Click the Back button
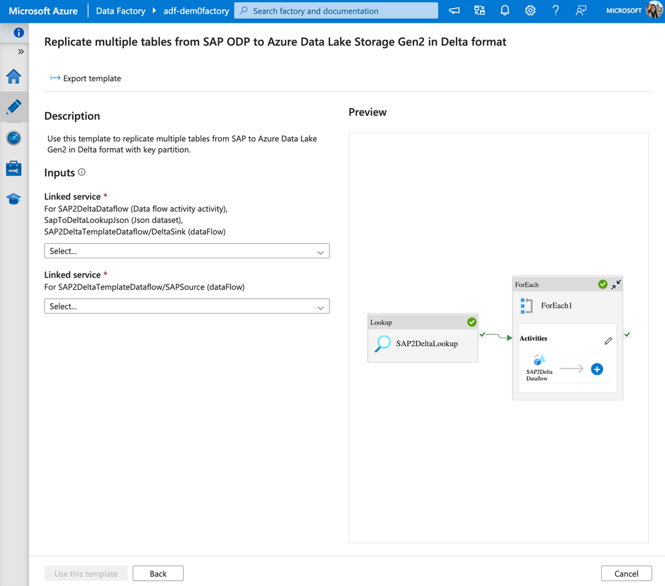Screen dimensions: 665x586 click(x=158, y=573)
